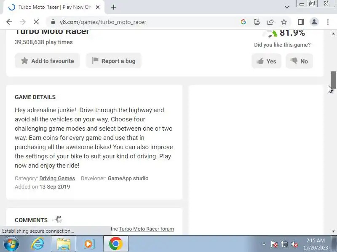Screen dimensions: 337x252
Task: Select the Turbo Moto Racer tab
Action: (54, 7)
